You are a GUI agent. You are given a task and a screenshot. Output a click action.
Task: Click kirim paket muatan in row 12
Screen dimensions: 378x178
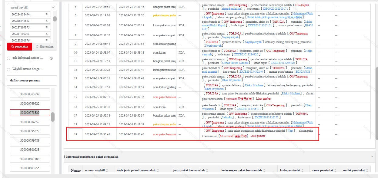165,70
